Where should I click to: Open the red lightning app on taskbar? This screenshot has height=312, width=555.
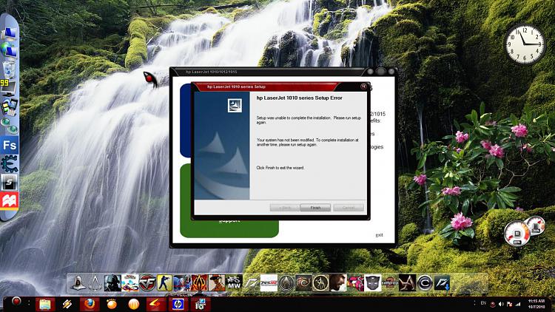pos(155,304)
